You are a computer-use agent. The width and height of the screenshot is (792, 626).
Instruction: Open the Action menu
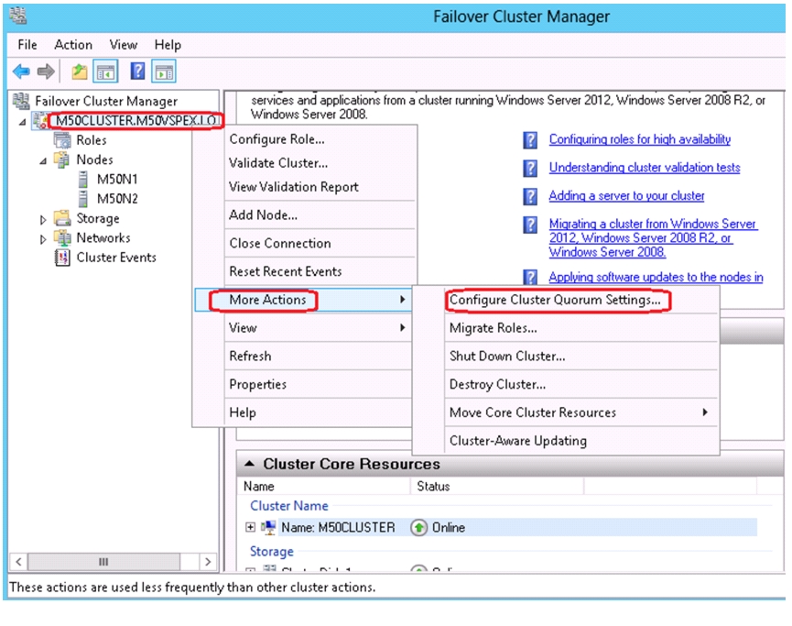(73, 45)
